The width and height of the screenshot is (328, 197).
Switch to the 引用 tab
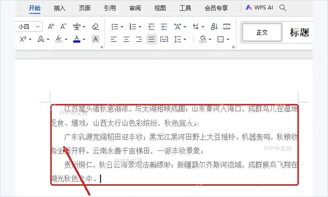(x=110, y=8)
